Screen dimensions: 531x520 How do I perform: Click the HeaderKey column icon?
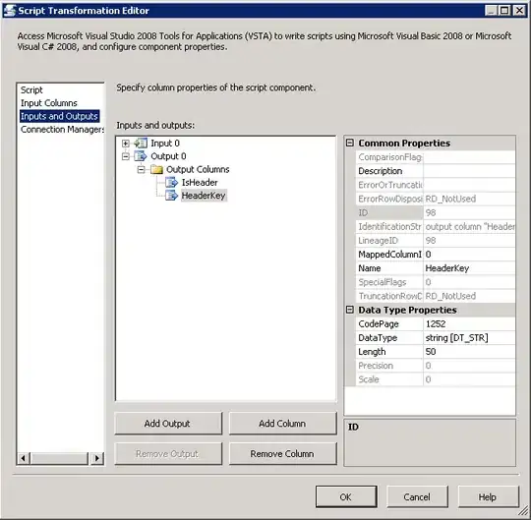[172, 196]
